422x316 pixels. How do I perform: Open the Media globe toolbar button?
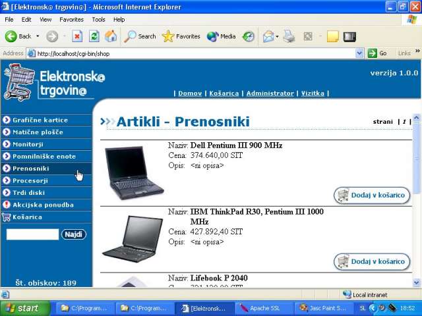[212, 36]
